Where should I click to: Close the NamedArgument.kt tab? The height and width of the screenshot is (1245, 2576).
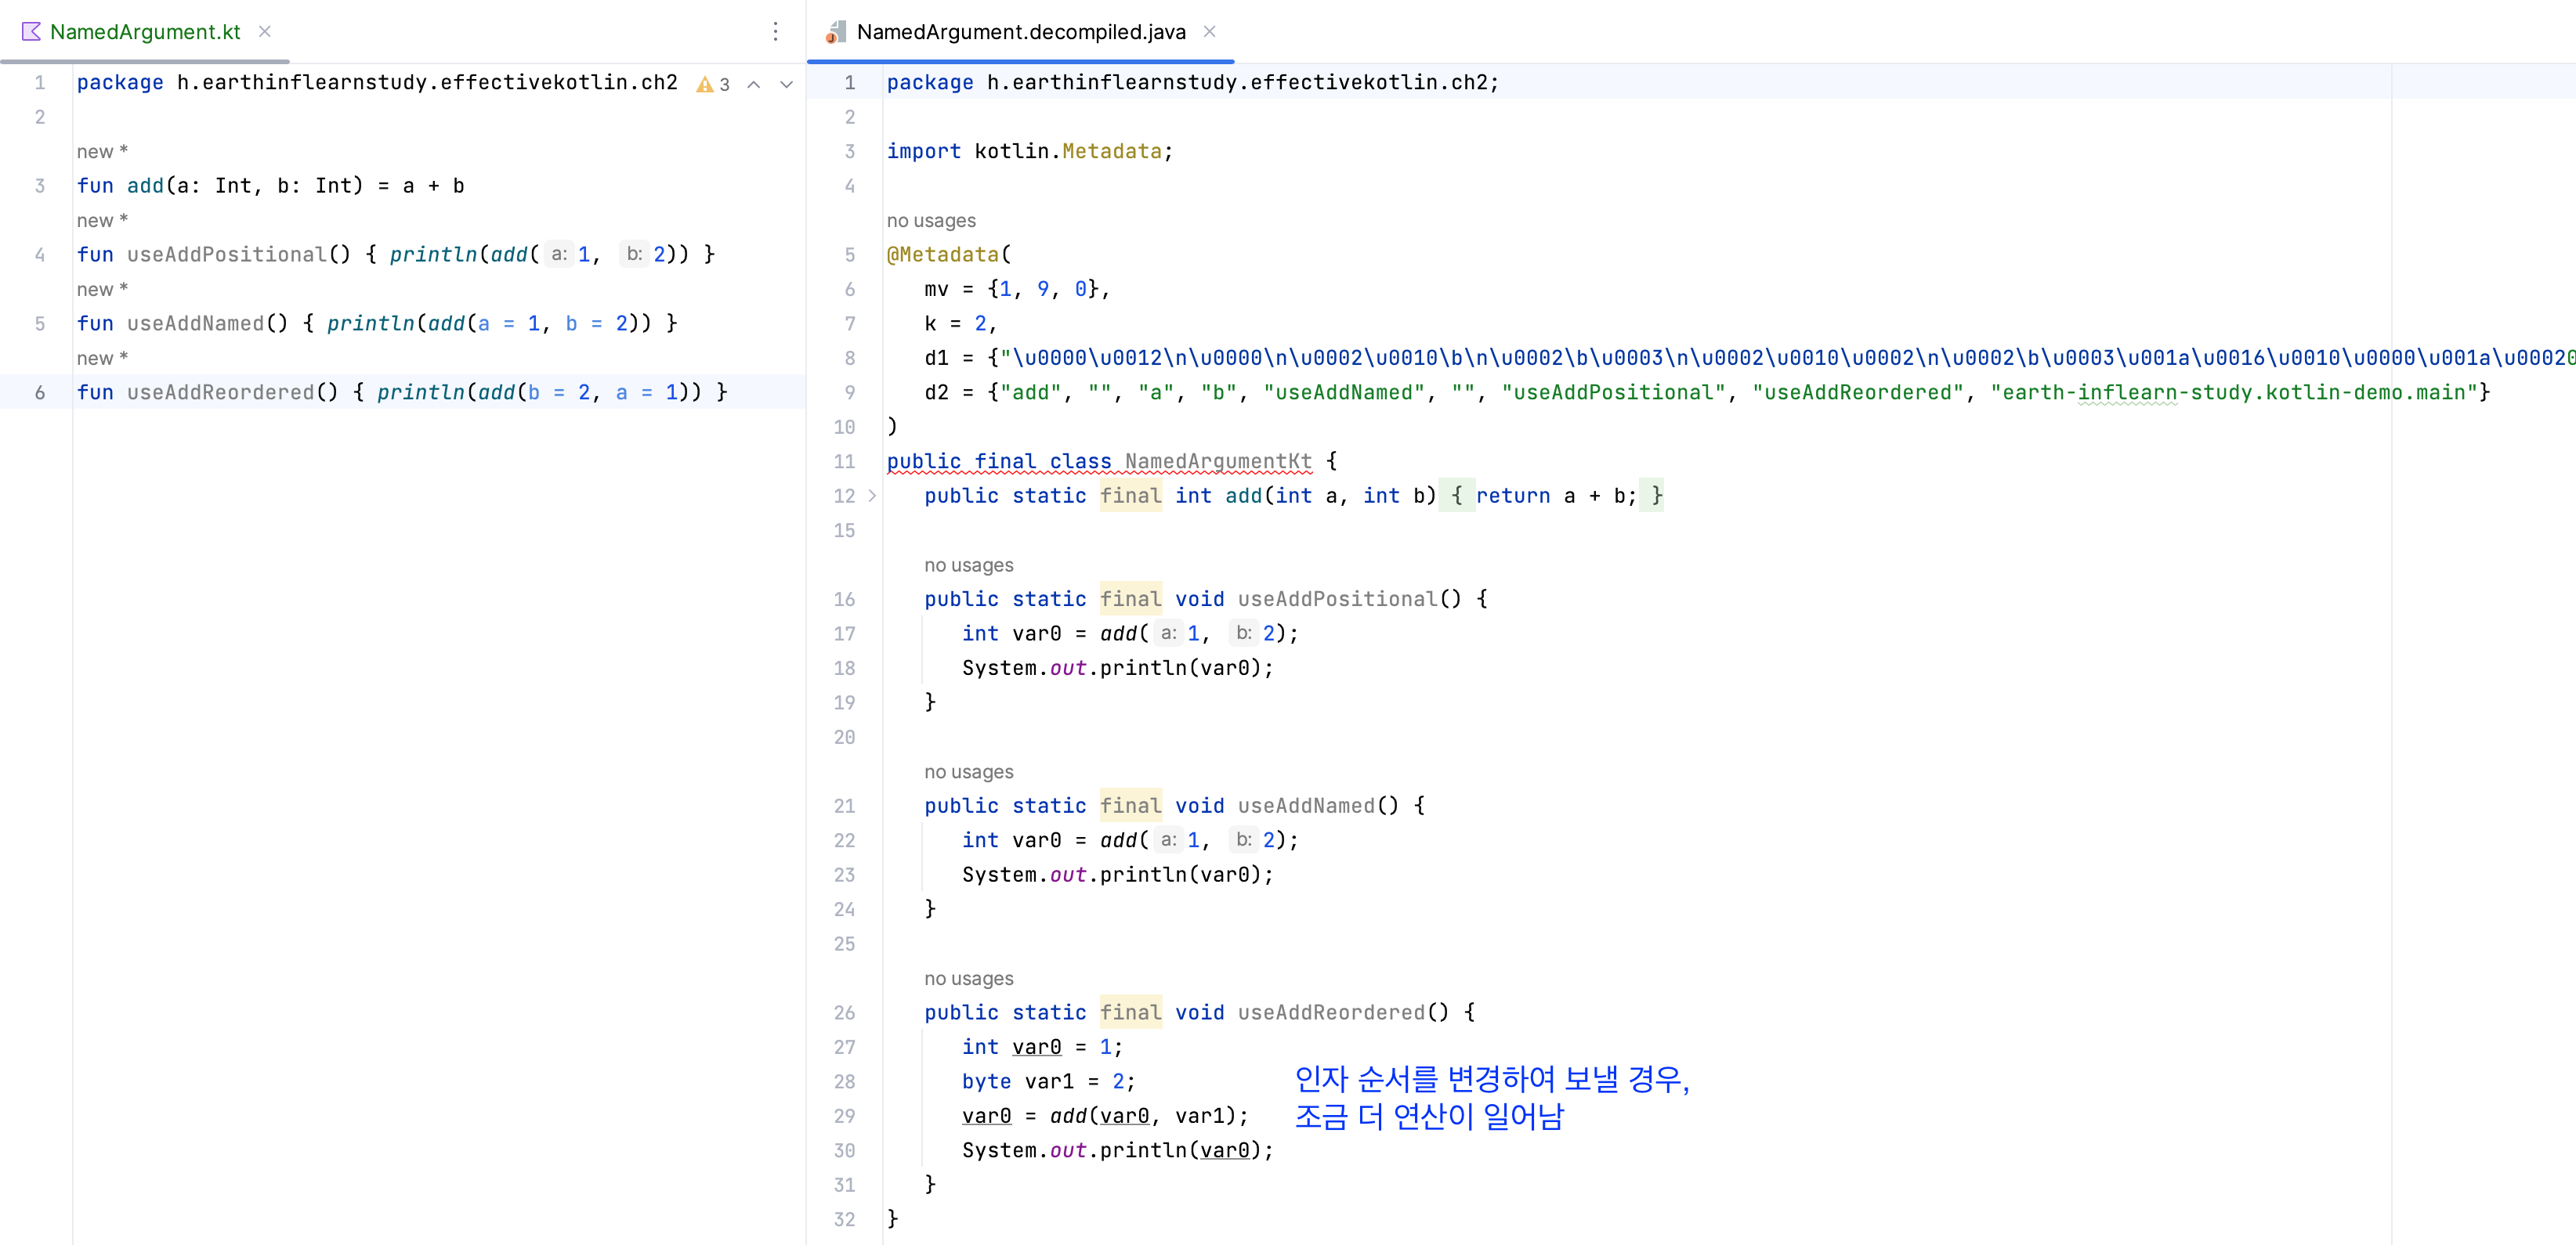(264, 31)
